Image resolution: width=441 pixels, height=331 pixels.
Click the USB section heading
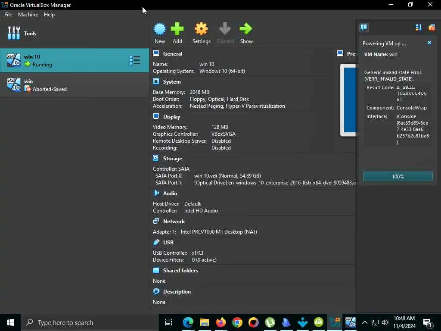(168, 243)
